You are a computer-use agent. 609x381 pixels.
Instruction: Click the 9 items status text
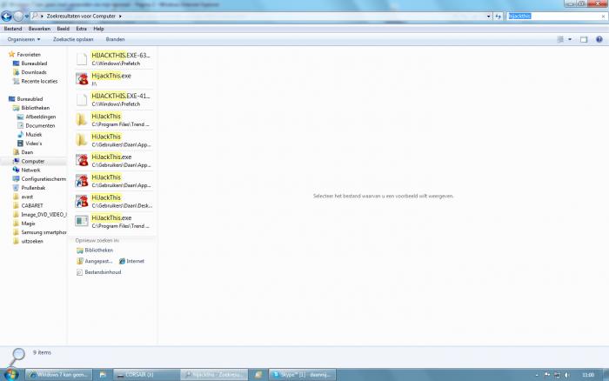click(42, 352)
